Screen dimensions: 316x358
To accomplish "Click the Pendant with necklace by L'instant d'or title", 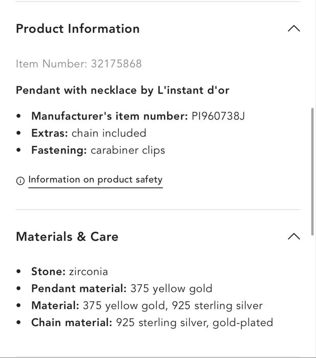I will (x=122, y=91).
